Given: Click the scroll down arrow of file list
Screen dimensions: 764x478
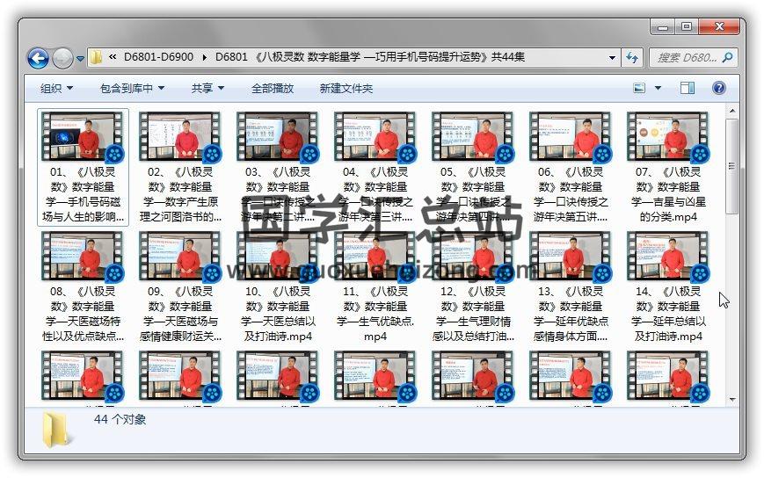Looking at the screenshot, I should (x=731, y=400).
